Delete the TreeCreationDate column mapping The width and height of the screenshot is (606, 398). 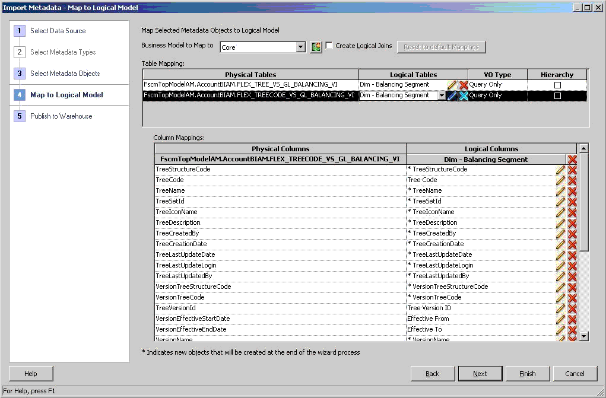point(572,244)
